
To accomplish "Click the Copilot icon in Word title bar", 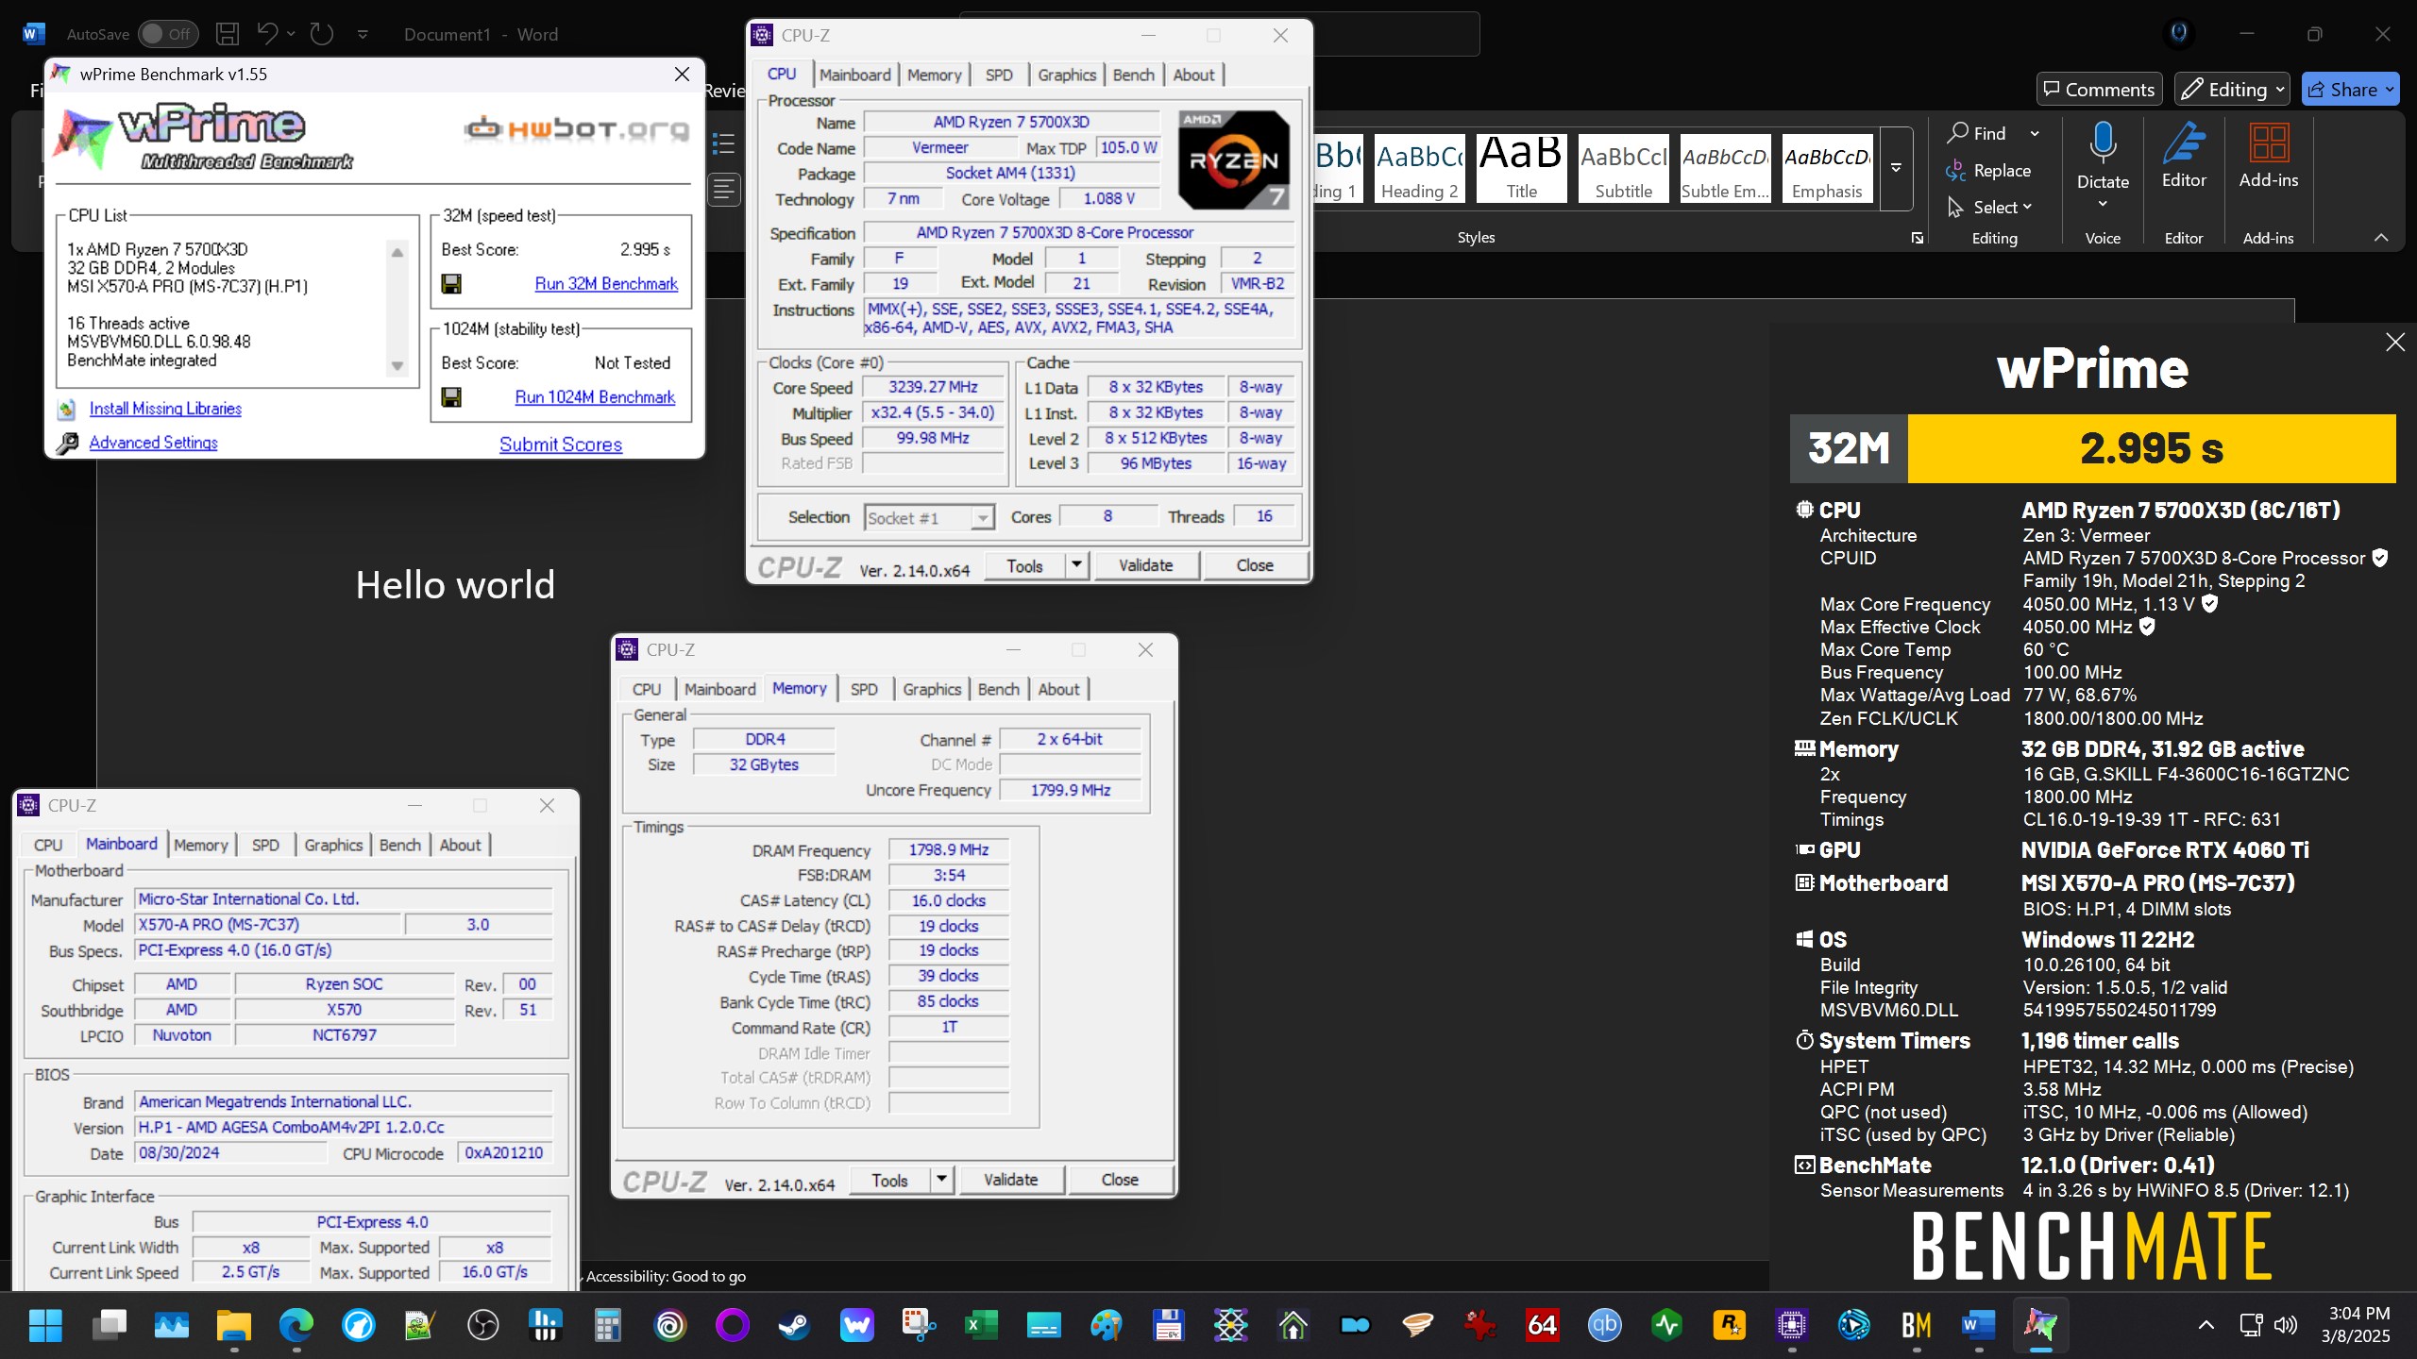I will click(2179, 34).
